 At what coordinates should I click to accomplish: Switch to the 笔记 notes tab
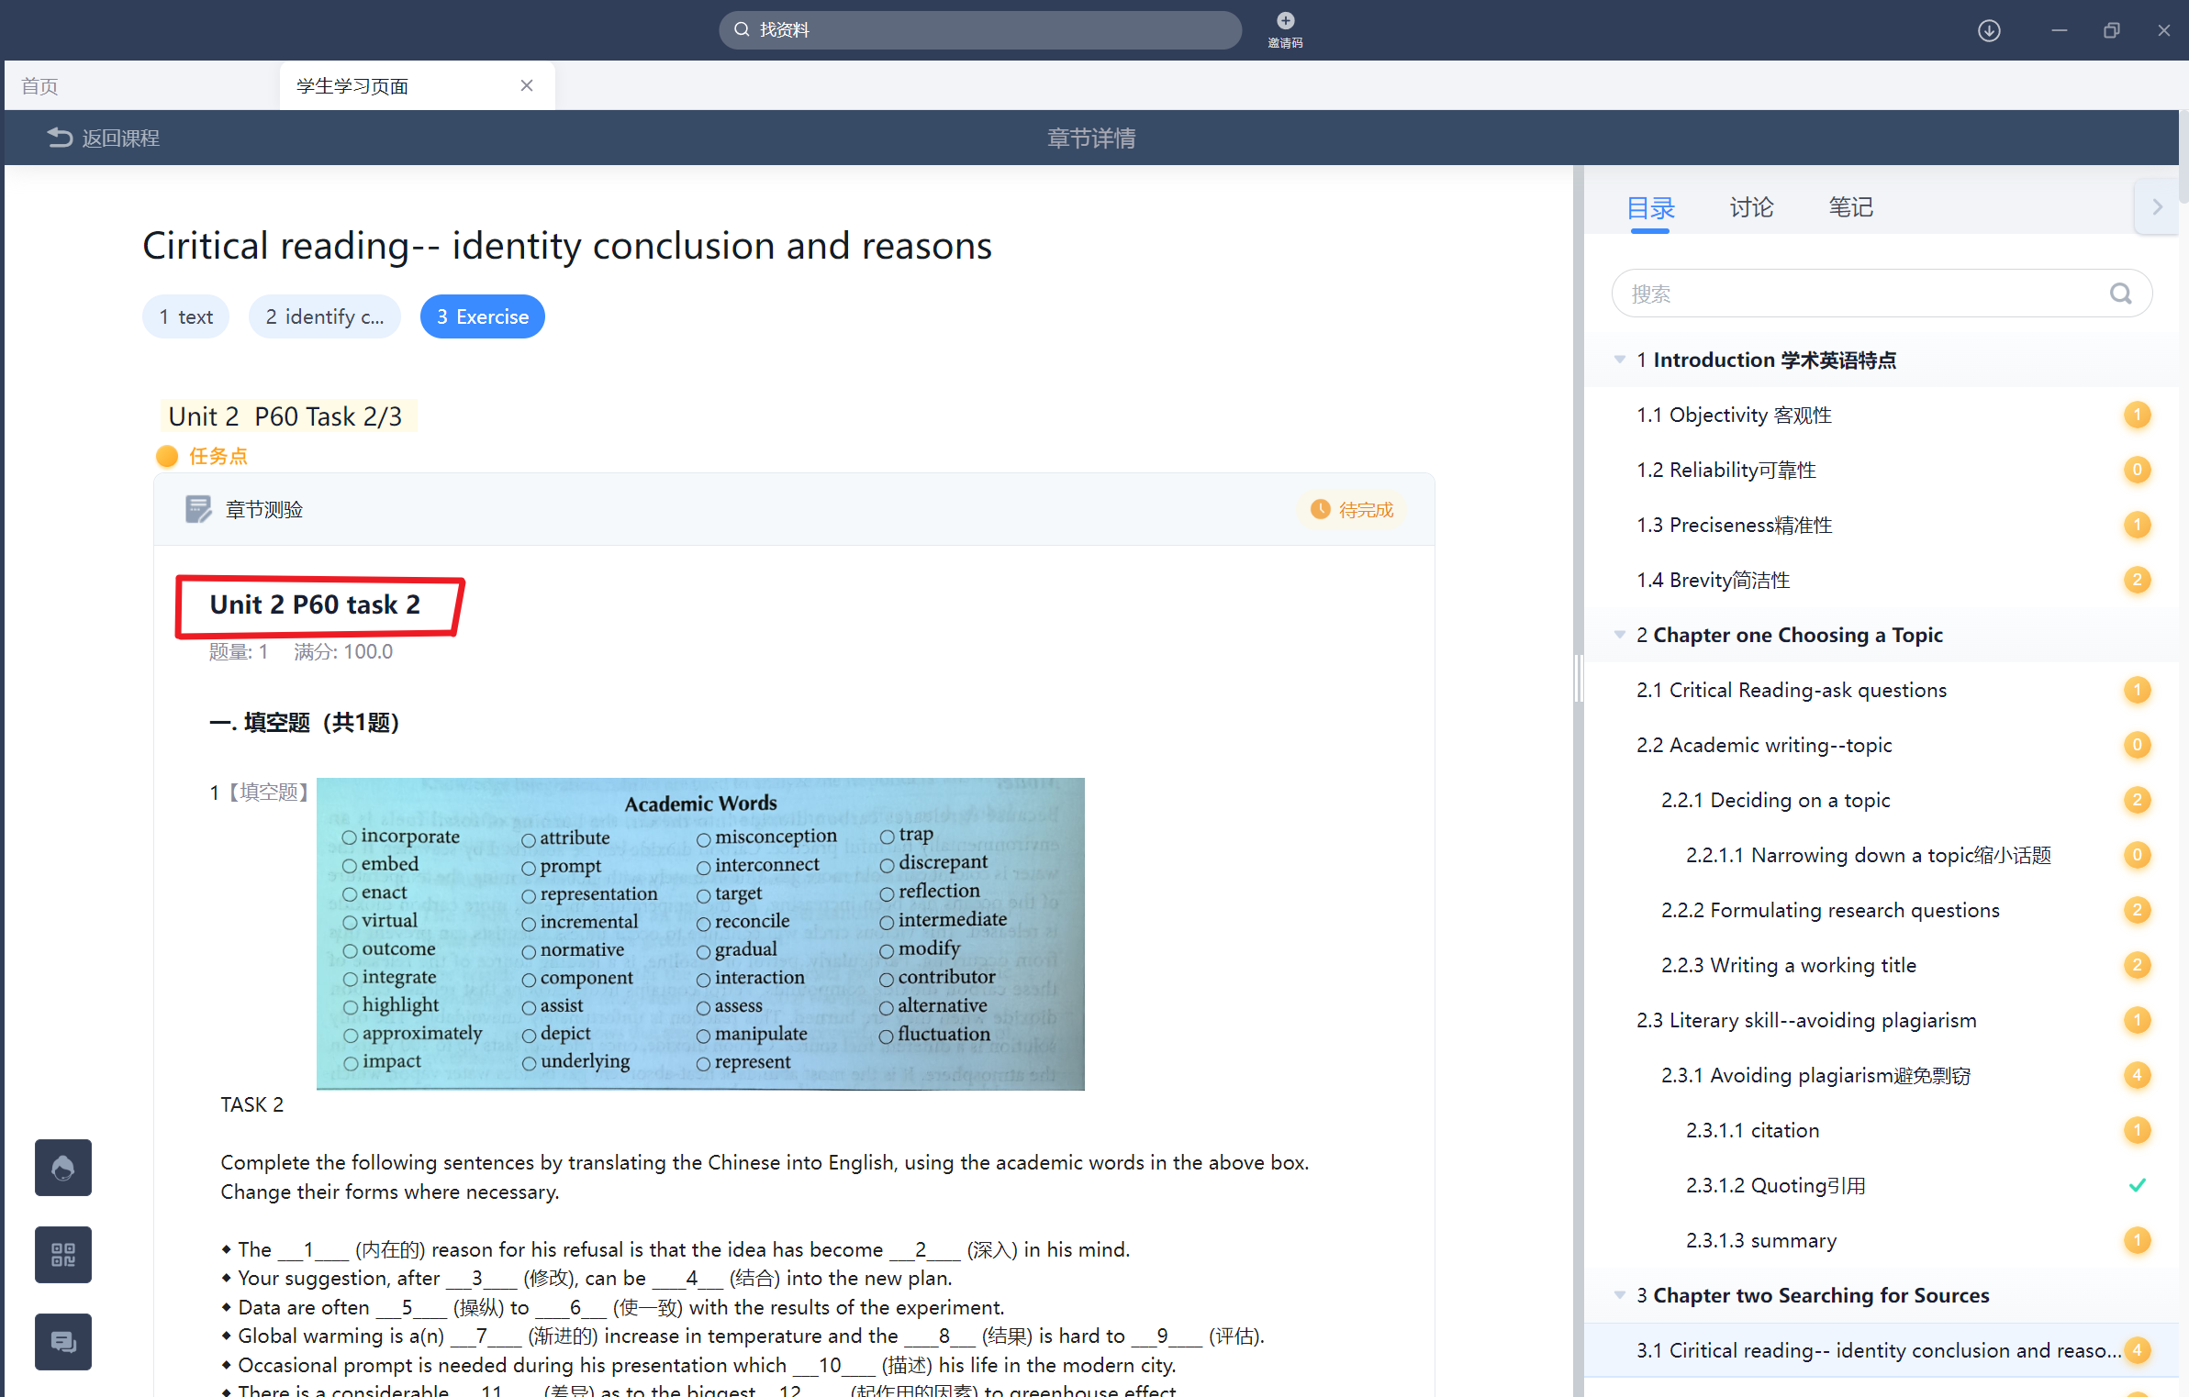click(1850, 207)
